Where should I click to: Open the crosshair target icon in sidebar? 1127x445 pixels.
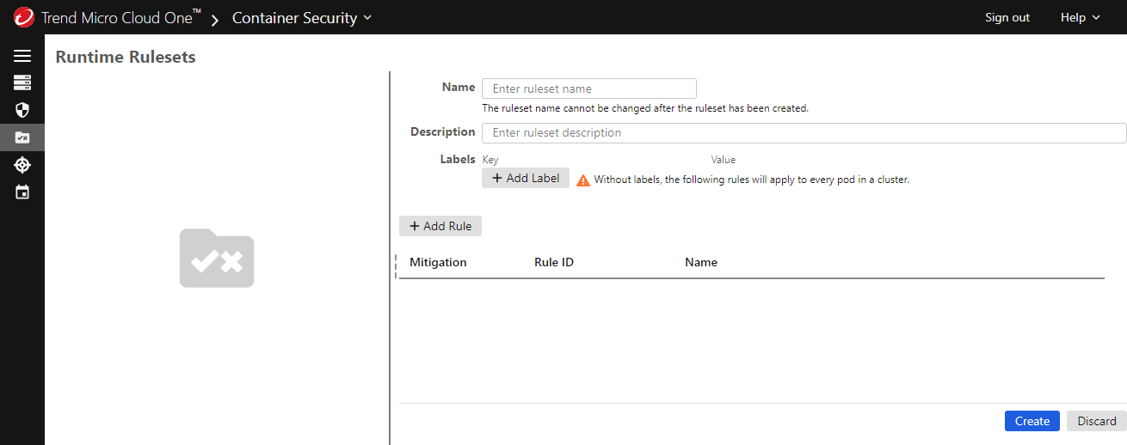pyautogui.click(x=22, y=165)
